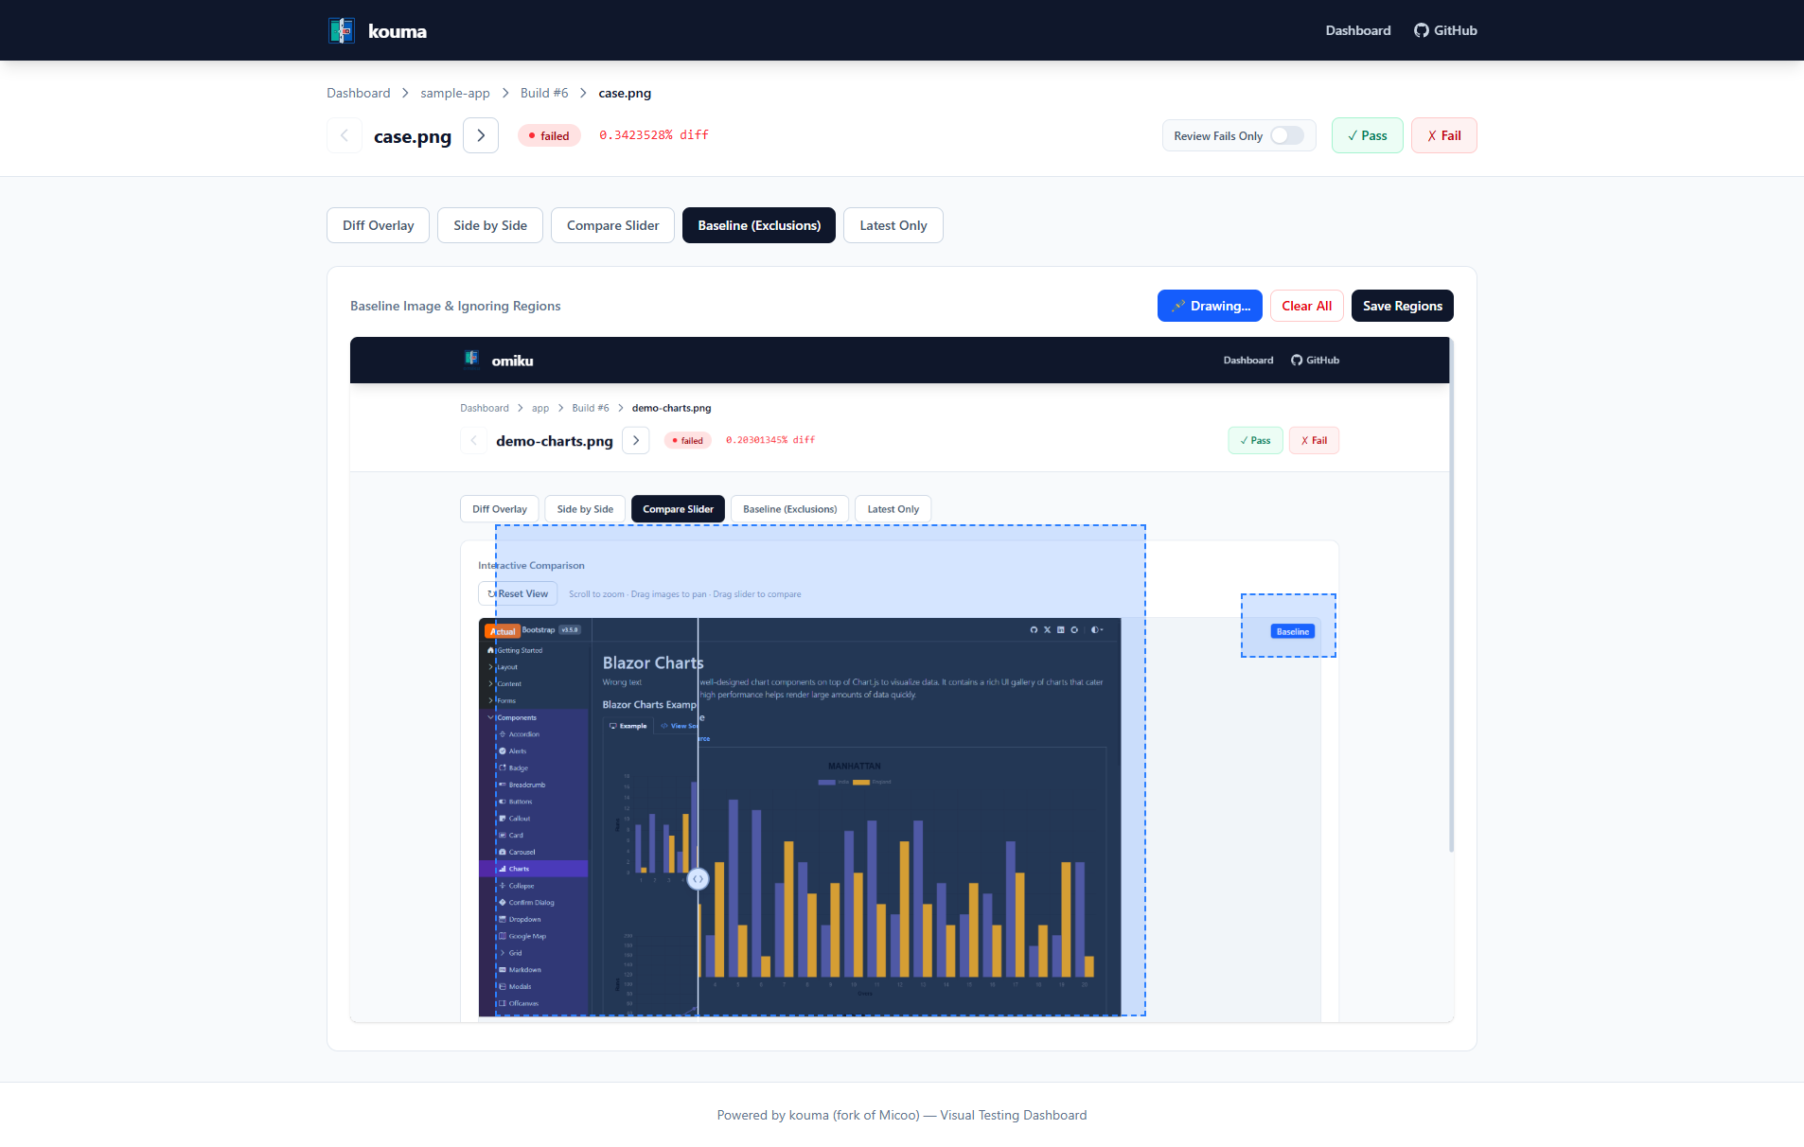
Task: Open the GitHub link in header
Action: tap(1445, 30)
